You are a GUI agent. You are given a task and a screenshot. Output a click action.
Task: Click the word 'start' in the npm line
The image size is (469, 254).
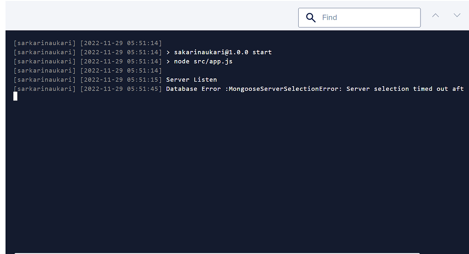(262, 52)
